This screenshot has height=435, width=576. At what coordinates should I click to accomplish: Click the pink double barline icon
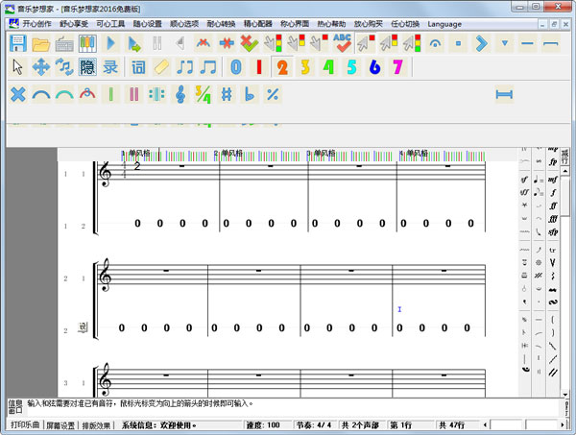point(134,94)
